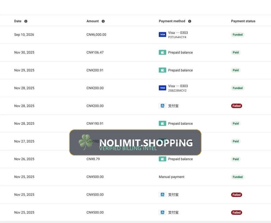
Task: Click Prepaid balance in the Nov 29, 2025 row
Action: click(180, 70)
